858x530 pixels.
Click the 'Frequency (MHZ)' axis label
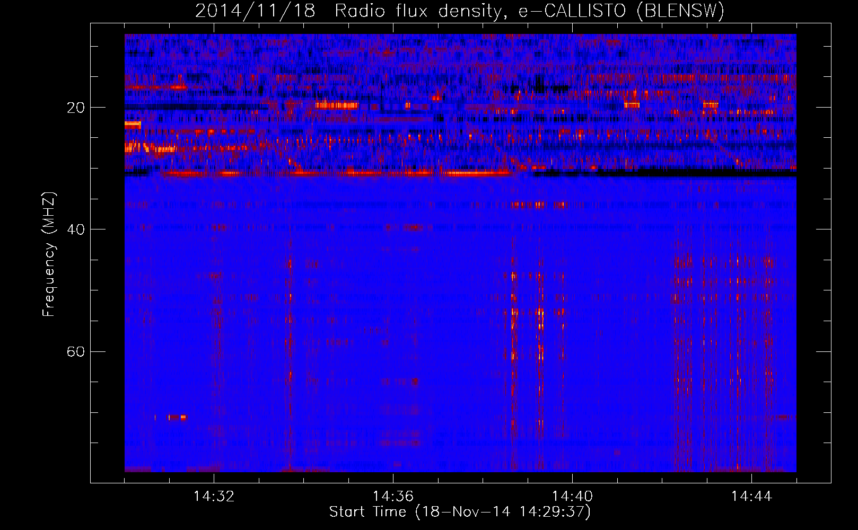point(48,254)
